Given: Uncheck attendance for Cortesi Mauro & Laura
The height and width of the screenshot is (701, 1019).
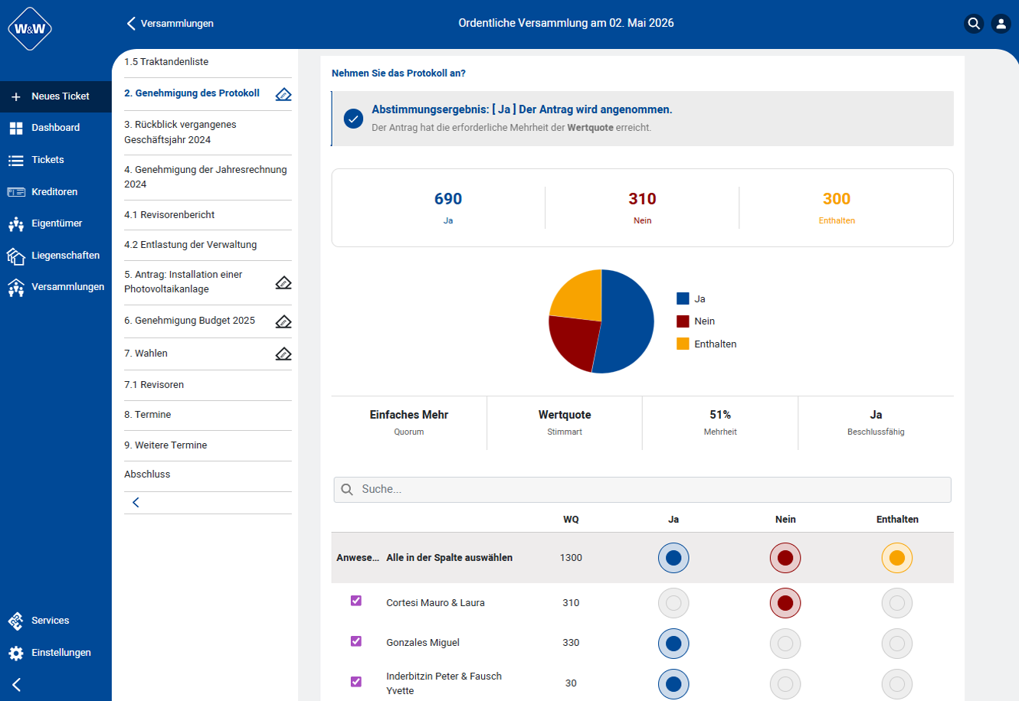Looking at the screenshot, I should tap(356, 601).
